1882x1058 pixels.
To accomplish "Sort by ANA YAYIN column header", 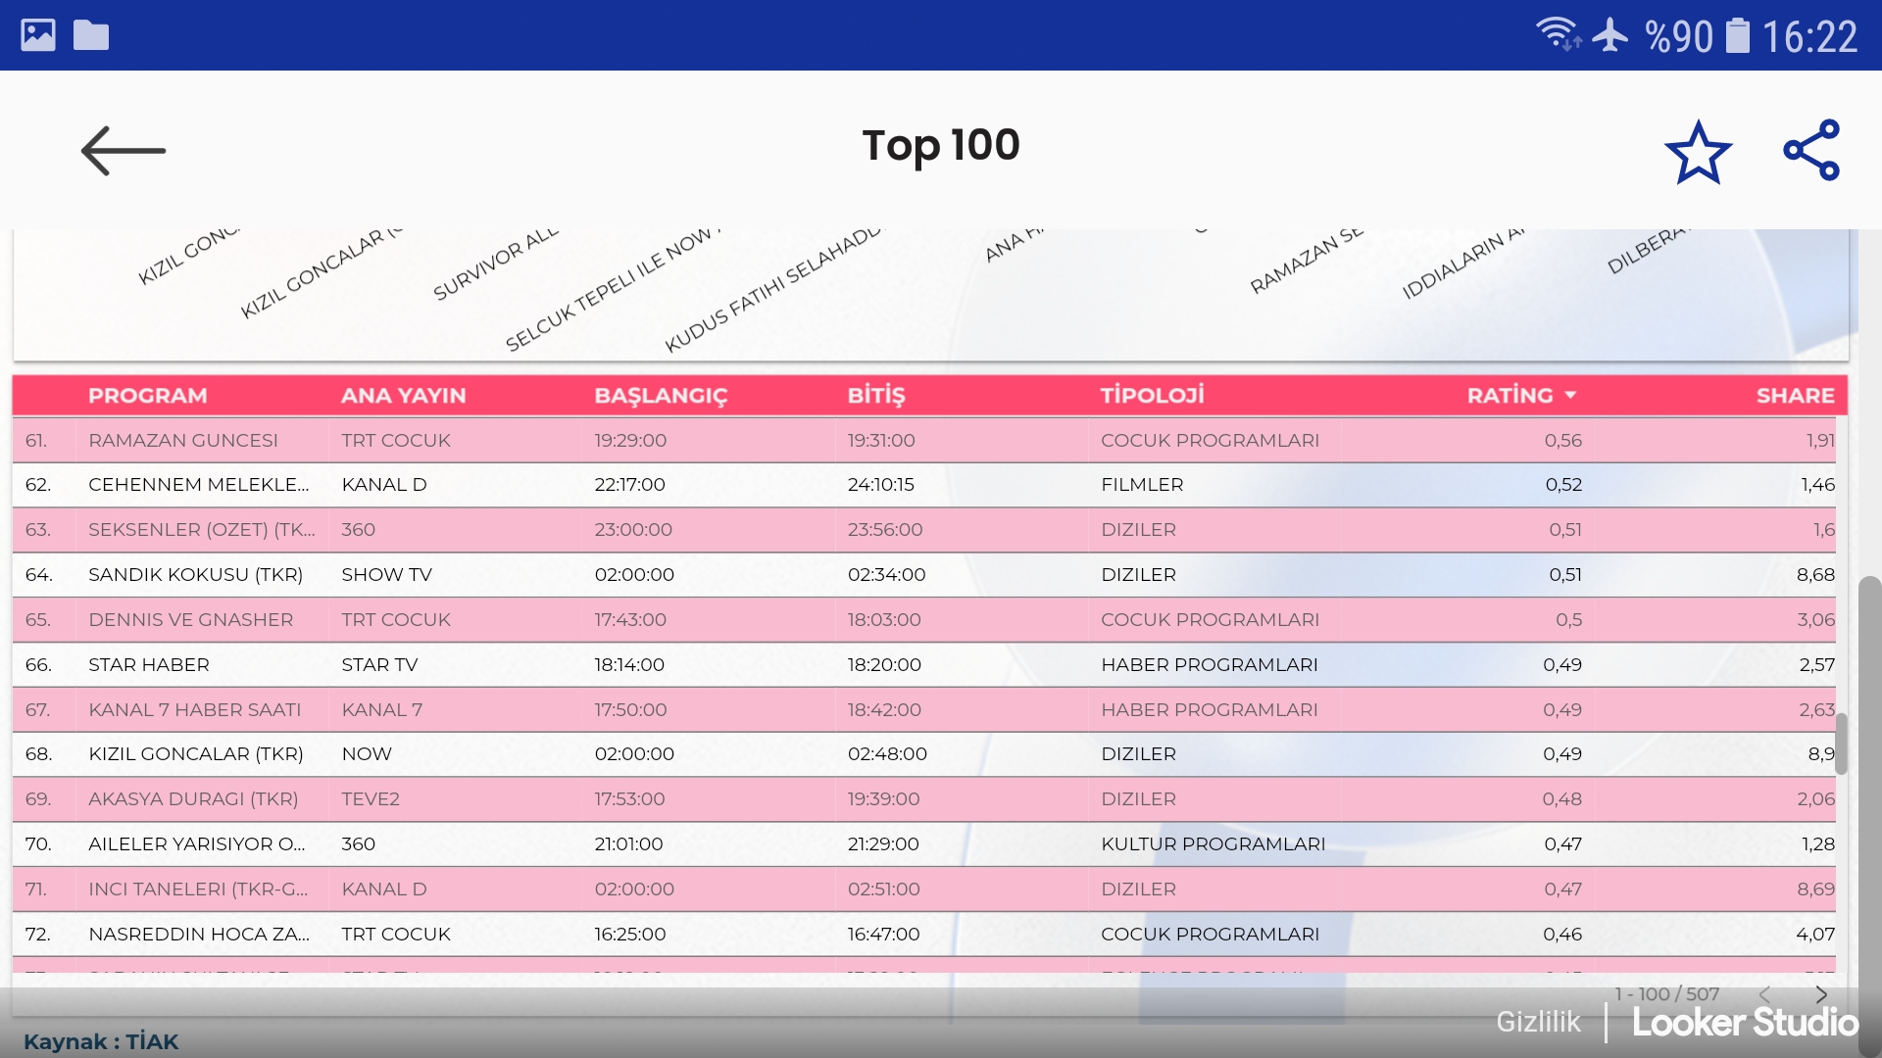I will click(x=403, y=395).
